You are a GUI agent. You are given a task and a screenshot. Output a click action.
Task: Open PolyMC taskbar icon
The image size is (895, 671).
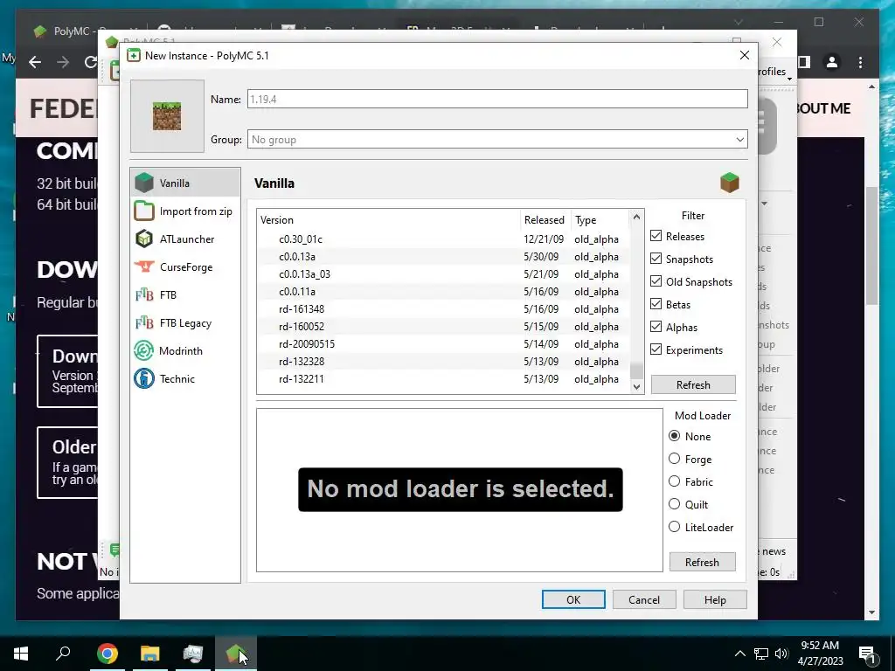pyautogui.click(x=236, y=654)
